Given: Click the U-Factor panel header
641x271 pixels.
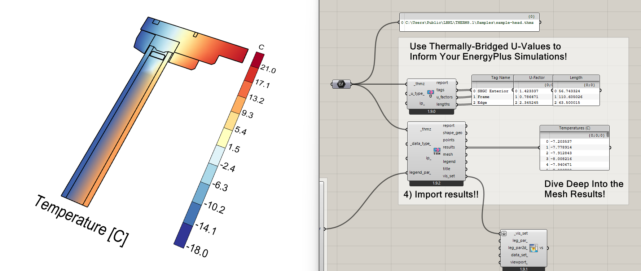Looking at the screenshot, I should (537, 78).
